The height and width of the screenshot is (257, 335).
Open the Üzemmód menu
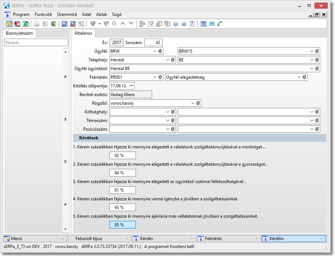click(67, 14)
